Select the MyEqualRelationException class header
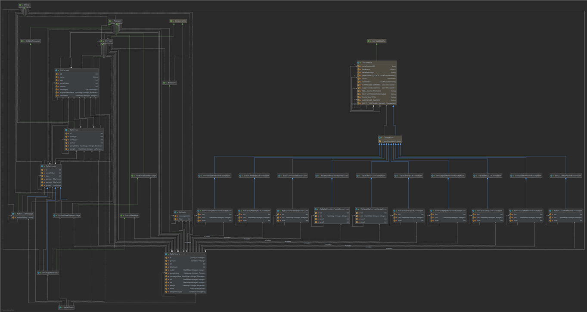The image size is (587, 312). [371, 209]
